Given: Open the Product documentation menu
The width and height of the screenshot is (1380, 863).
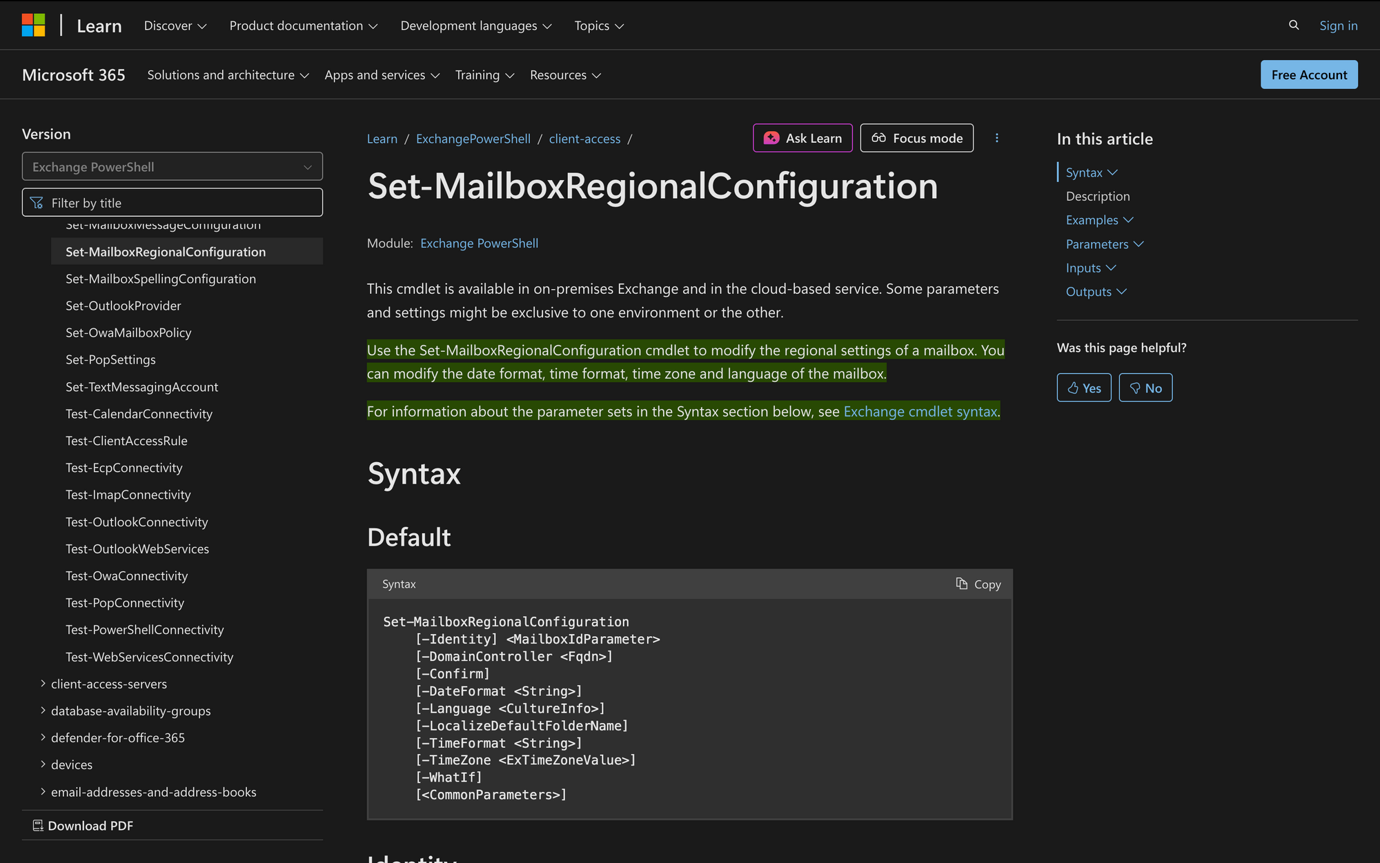Looking at the screenshot, I should point(303,26).
